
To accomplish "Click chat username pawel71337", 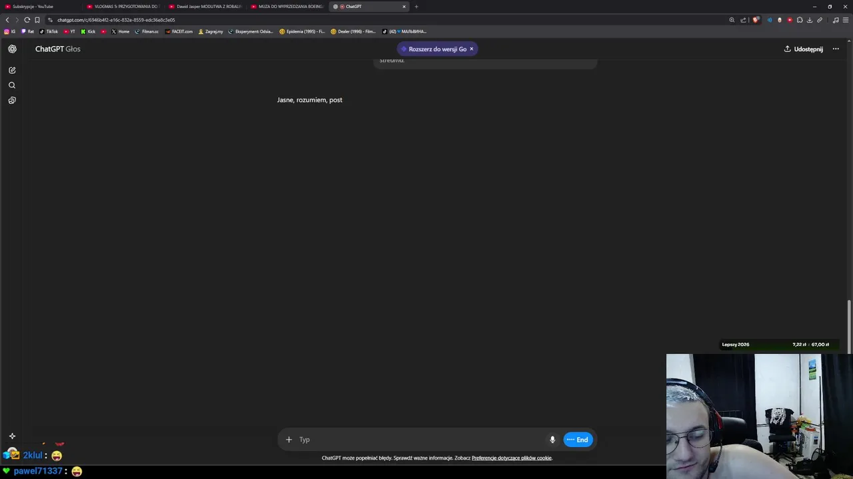I will click(38, 471).
